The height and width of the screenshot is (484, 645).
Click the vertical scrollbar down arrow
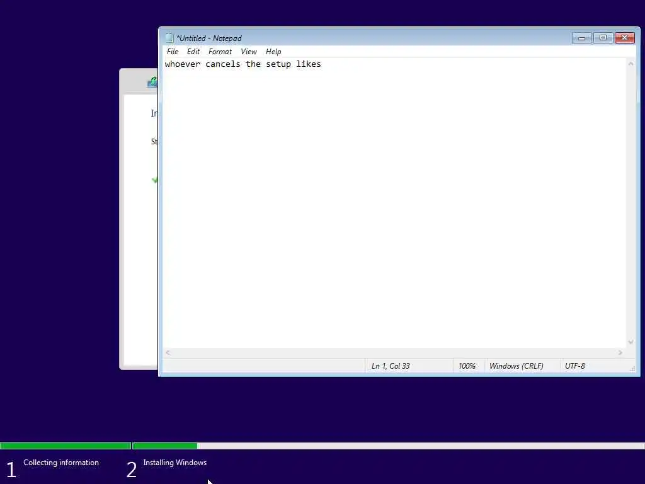[631, 342]
